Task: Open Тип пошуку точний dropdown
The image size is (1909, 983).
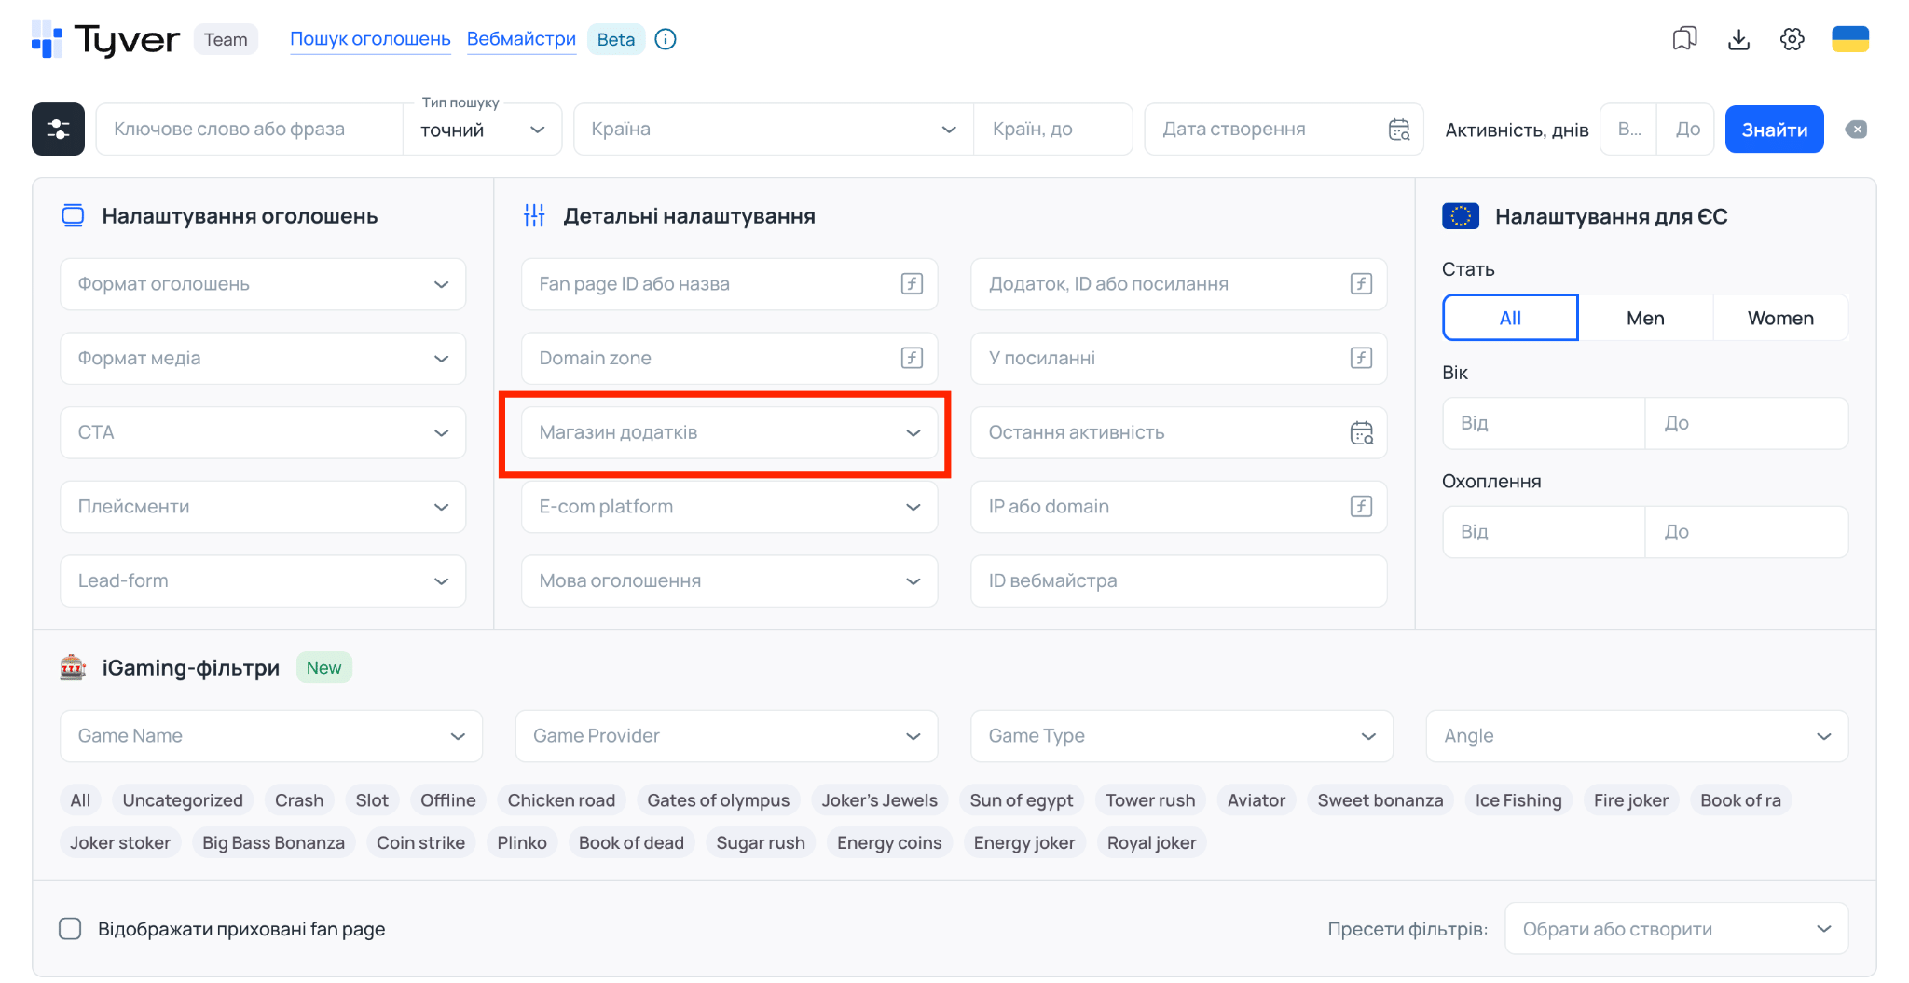Action: [482, 130]
